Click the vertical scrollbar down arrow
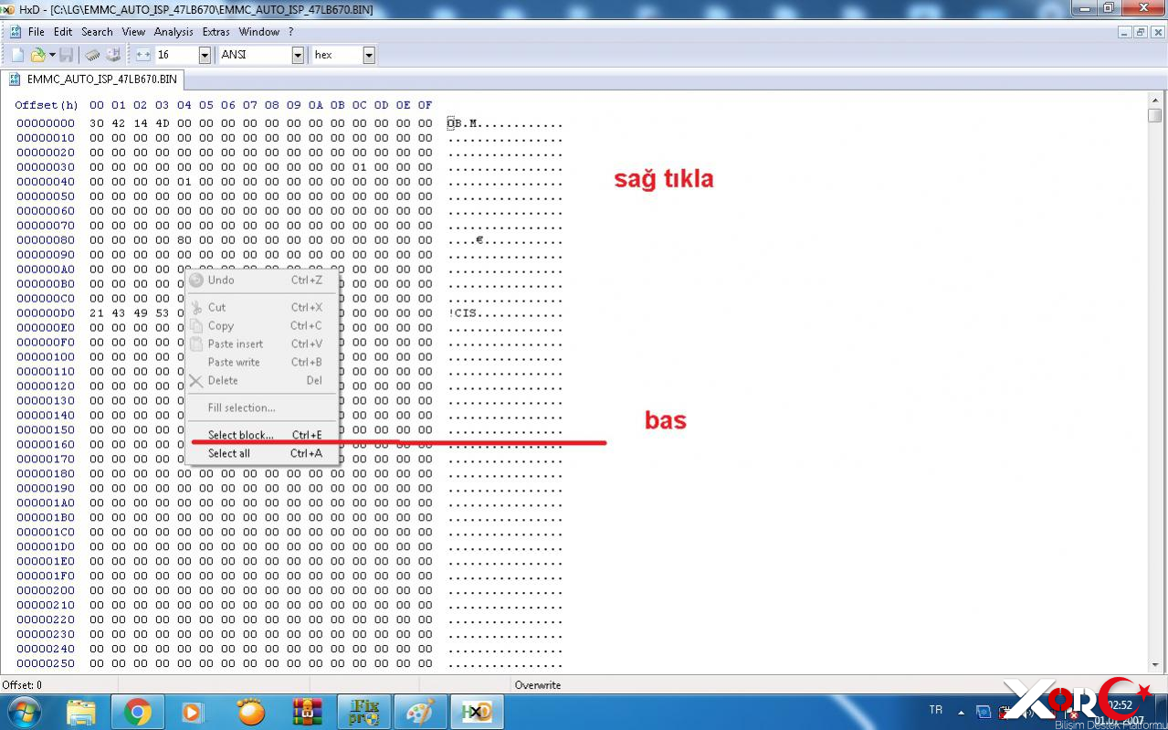Screen dimensions: 1168x730 [1155, 665]
